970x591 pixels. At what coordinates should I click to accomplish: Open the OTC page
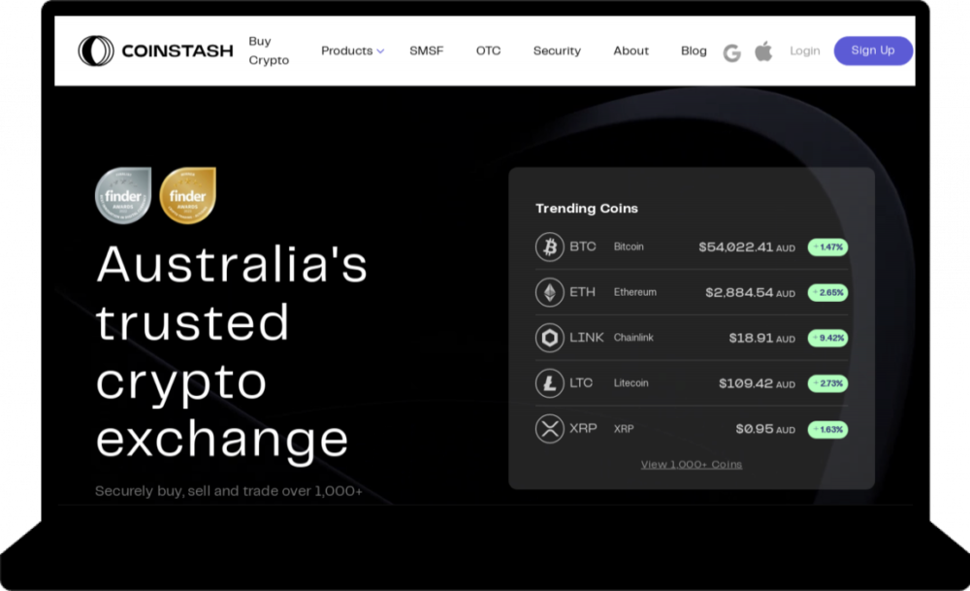[488, 50]
